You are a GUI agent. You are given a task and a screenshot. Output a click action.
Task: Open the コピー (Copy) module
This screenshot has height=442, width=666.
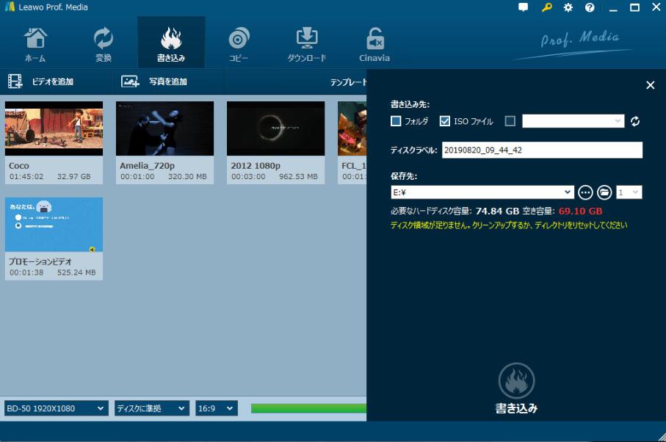pos(237,43)
